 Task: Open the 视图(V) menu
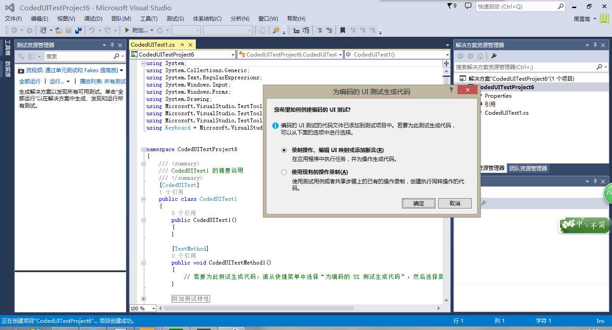tap(66, 19)
